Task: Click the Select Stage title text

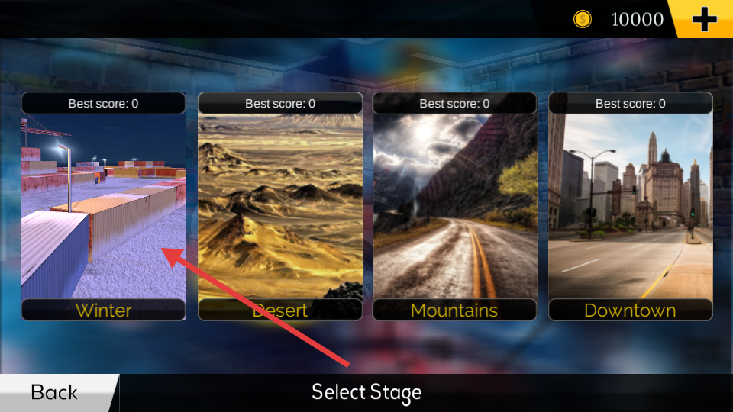Action: tap(366, 392)
